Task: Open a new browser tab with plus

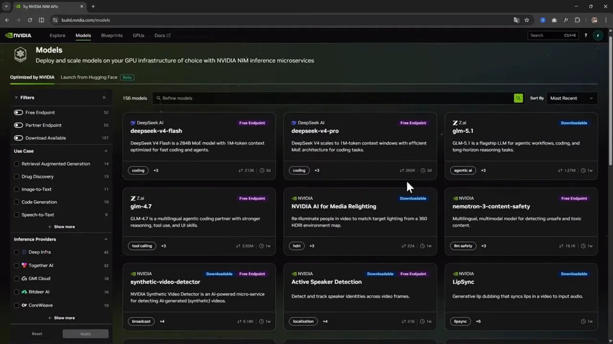Action: [93, 6]
